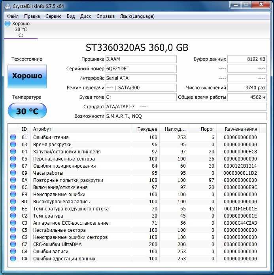Screen dimensions: 274x275
Task: Click the disk model title ST3360320AS 360,0 GB
Action: point(137,48)
